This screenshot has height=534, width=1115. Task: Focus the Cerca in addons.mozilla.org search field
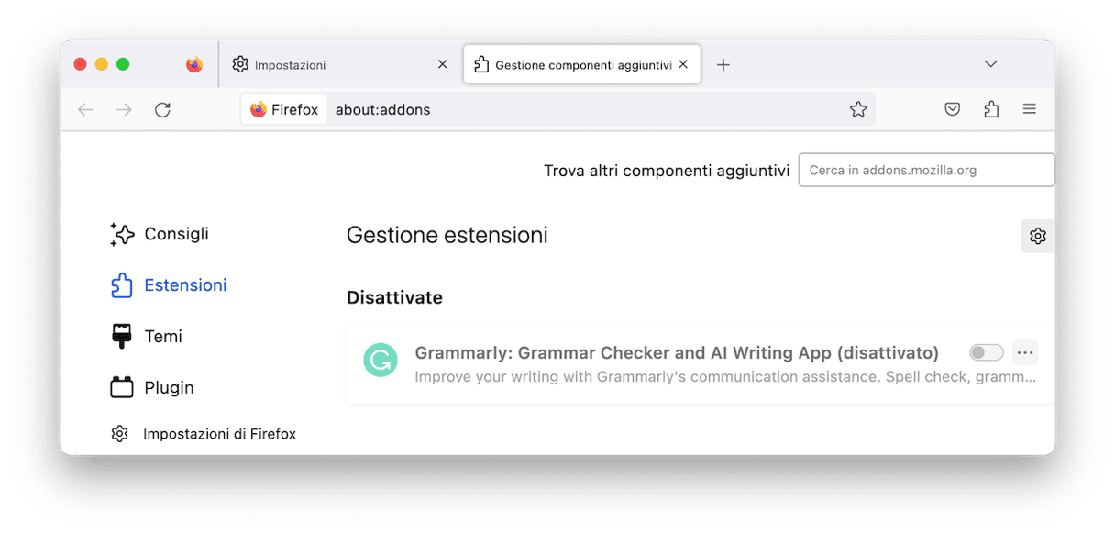(x=926, y=170)
